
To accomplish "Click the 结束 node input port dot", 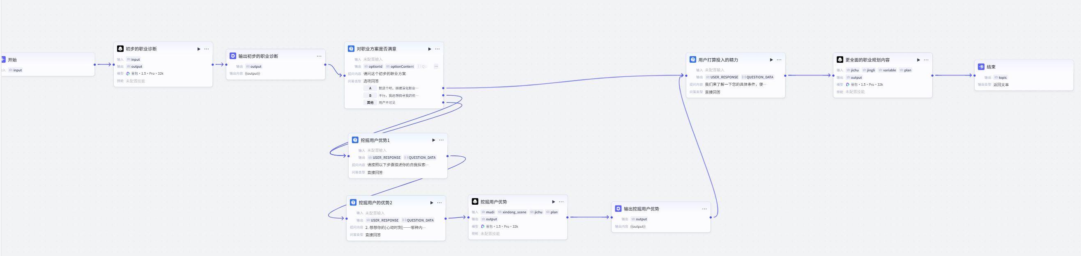I will coord(974,75).
